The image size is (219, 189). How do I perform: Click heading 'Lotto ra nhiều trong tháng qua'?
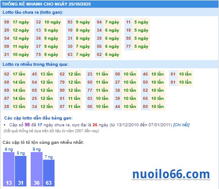click(x=35, y=64)
